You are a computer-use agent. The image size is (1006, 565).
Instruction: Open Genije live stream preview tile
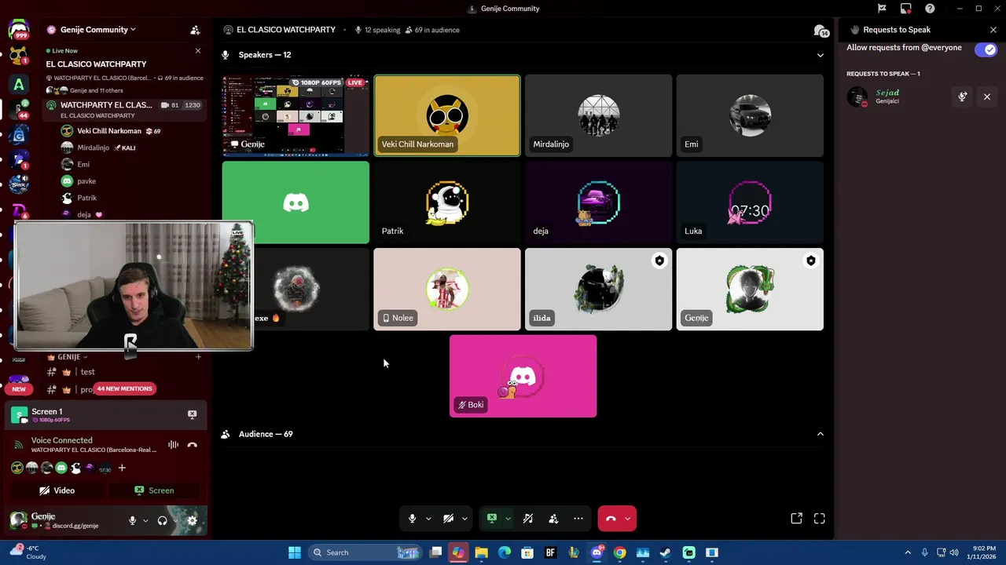[x=296, y=115]
